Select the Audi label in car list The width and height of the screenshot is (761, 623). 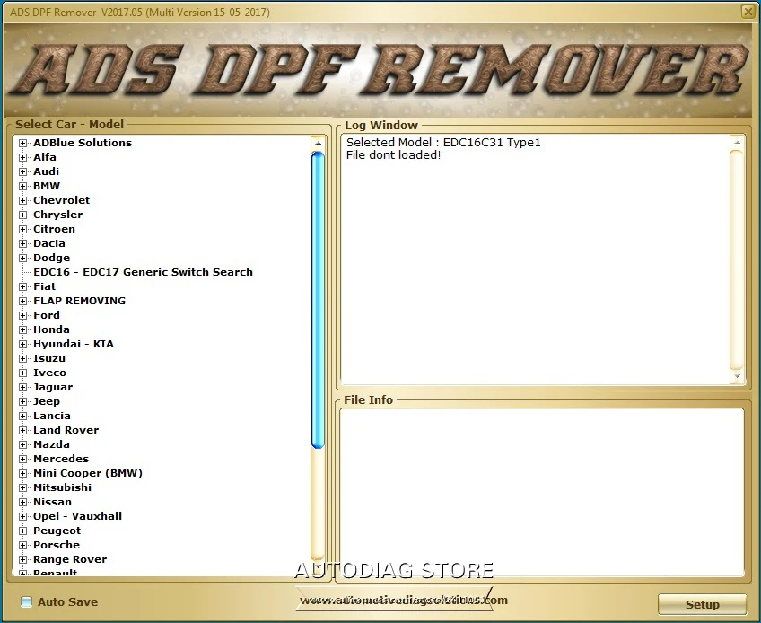coord(46,171)
